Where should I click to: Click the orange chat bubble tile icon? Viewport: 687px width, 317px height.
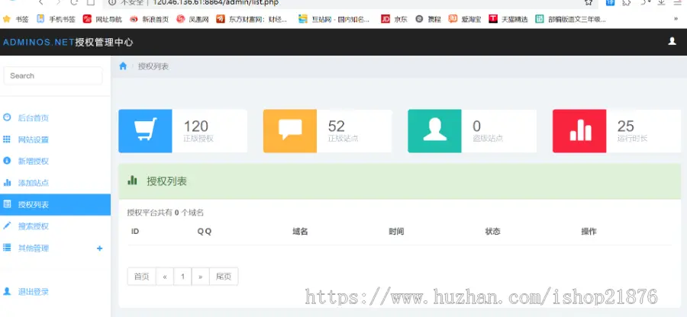click(x=289, y=131)
